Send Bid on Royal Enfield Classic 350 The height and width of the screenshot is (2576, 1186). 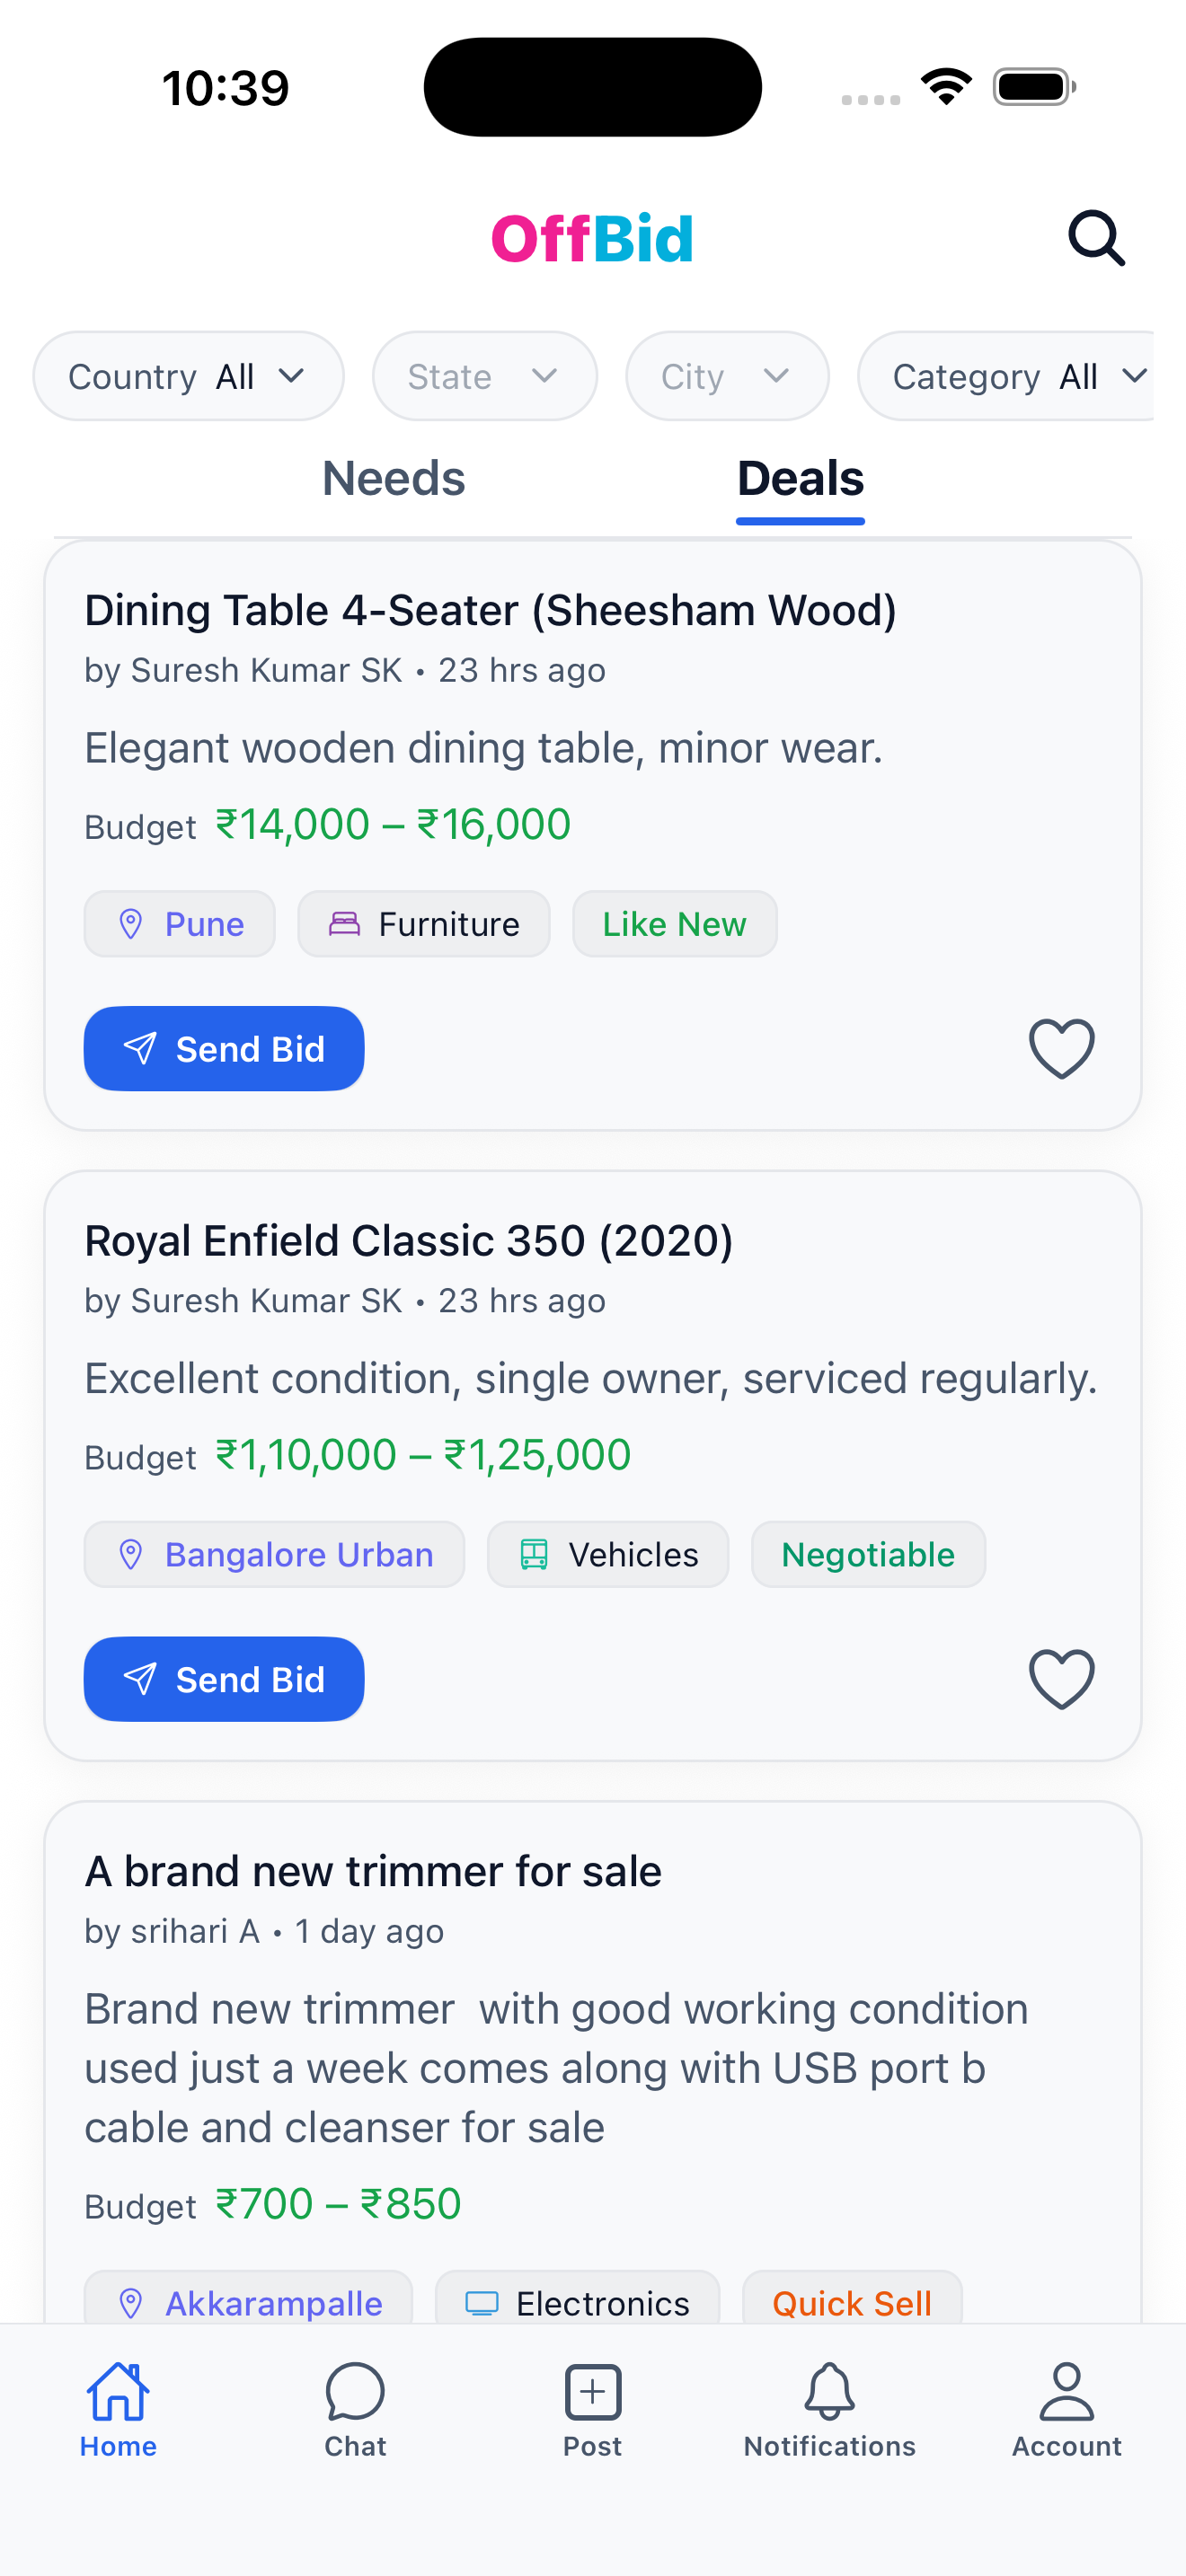pyautogui.click(x=224, y=1679)
